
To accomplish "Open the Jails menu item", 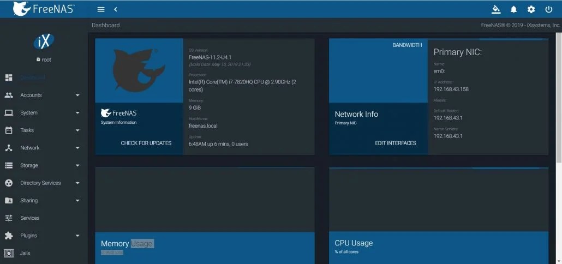I will pos(44,253).
